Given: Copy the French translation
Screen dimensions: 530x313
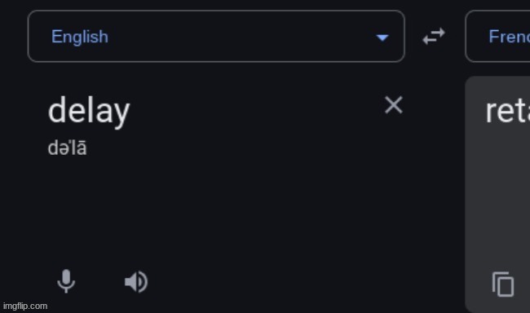Looking at the screenshot, I should point(503,284).
